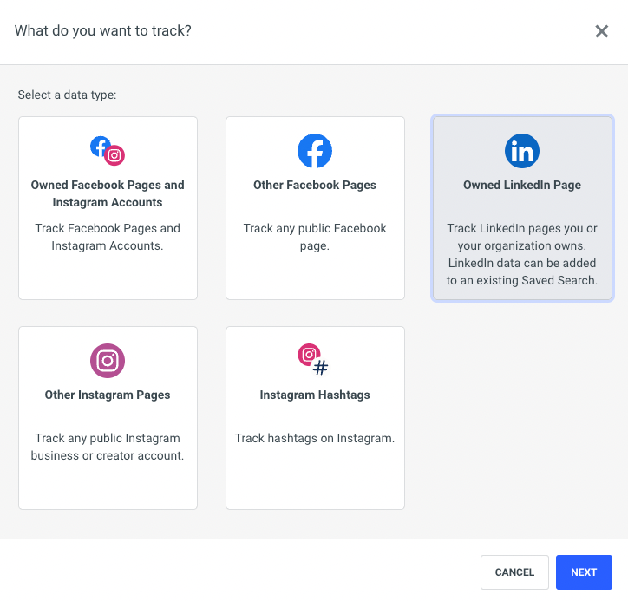The width and height of the screenshot is (628, 601).
Task: Cancel the data type selection
Action: [514, 572]
